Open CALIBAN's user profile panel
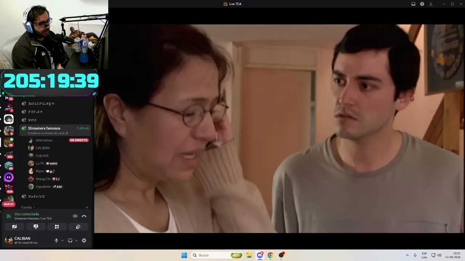This screenshot has height=261, width=465. [22, 240]
